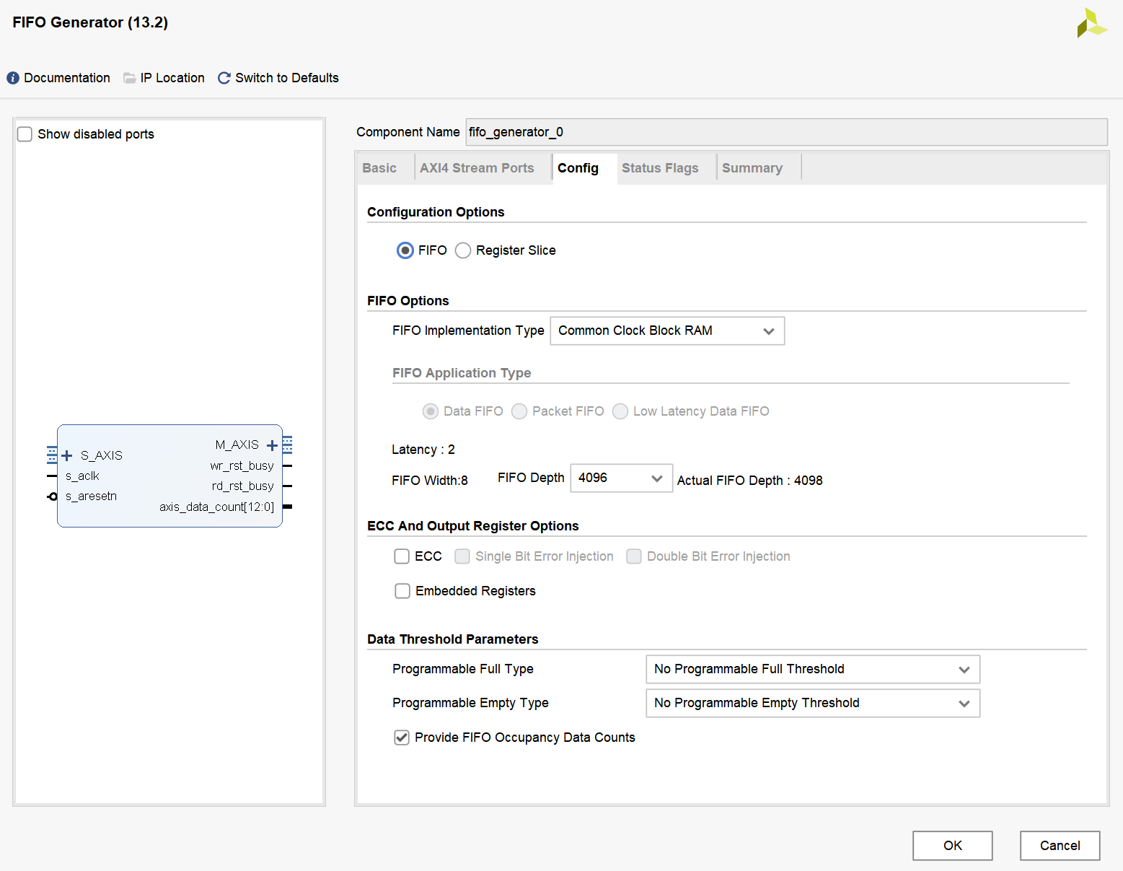Click the Documentation info icon
The height and width of the screenshot is (871, 1123).
(x=13, y=78)
